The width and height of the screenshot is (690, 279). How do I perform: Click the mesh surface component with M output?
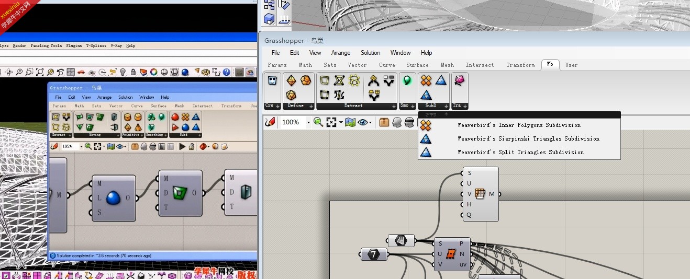point(481,194)
